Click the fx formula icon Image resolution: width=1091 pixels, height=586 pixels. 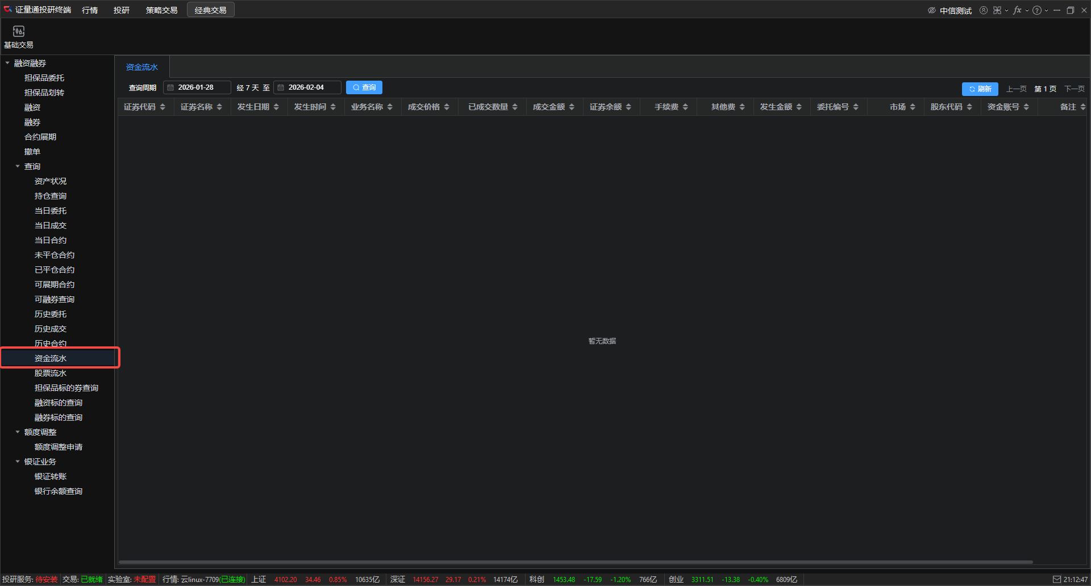point(1017,10)
